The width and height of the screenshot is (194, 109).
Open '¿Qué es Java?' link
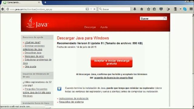pyautogui.click(x=32, y=42)
